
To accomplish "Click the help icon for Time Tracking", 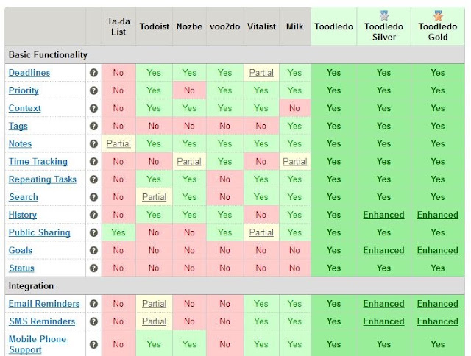I will [93, 162].
